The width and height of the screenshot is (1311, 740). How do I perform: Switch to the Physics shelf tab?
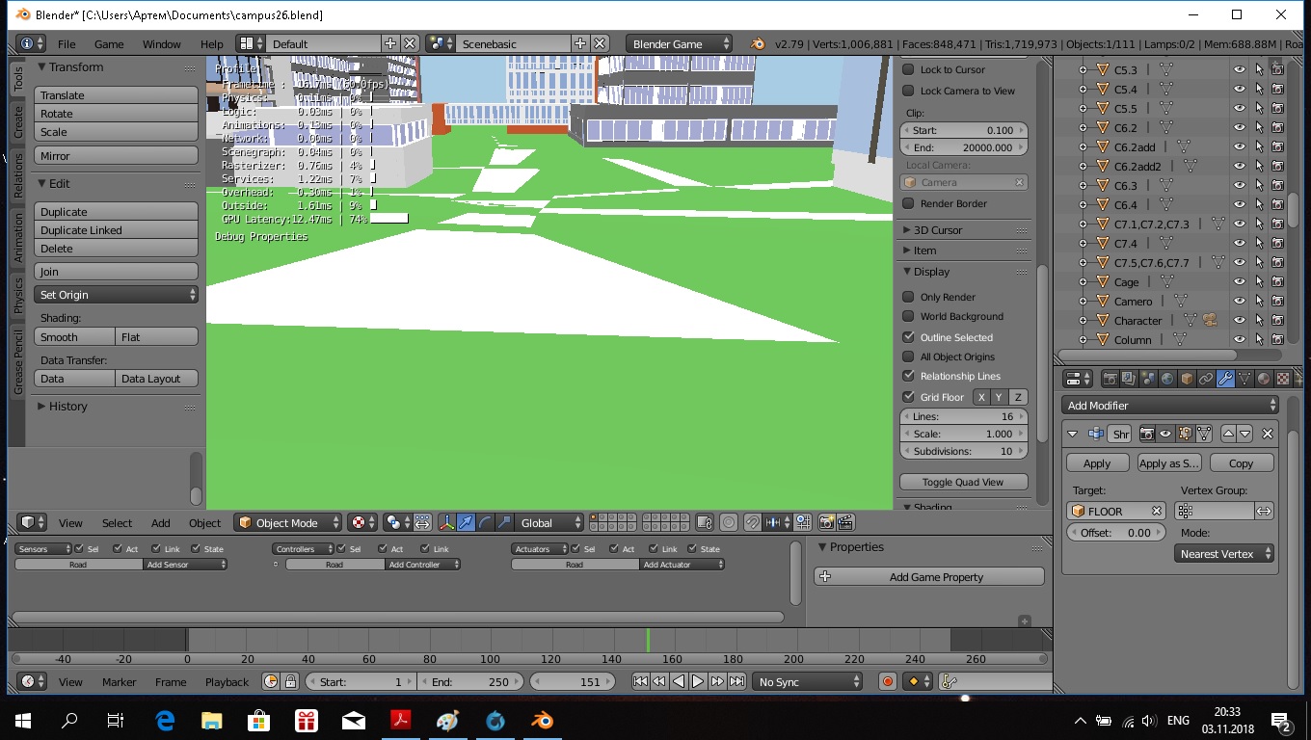coord(17,296)
